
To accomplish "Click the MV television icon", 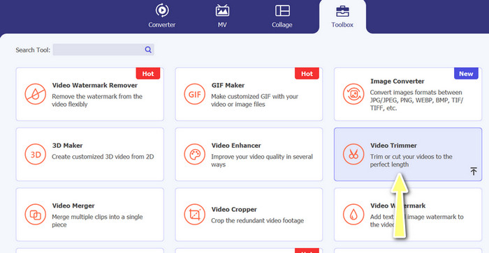I will pyautogui.click(x=222, y=10).
